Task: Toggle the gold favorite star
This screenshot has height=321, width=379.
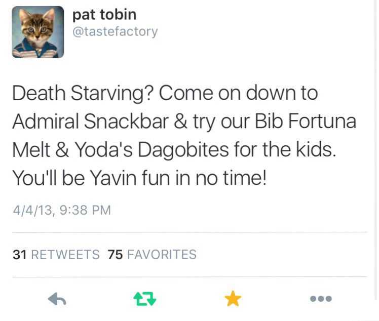Action: coord(233,299)
